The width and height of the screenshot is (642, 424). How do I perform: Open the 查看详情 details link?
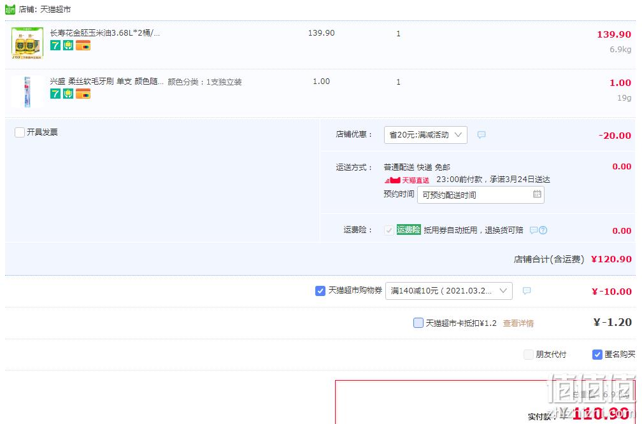[518, 323]
